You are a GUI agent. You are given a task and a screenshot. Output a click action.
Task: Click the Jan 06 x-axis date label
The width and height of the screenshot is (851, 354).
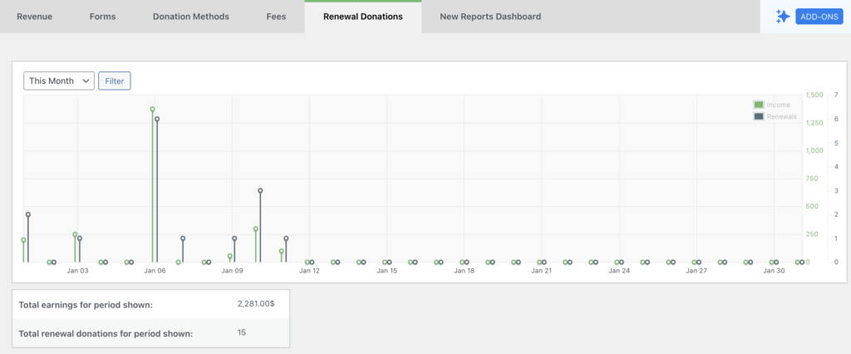coord(155,271)
